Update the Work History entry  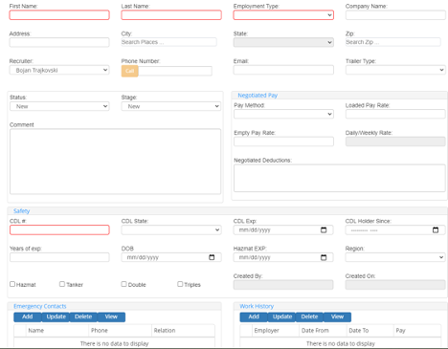[x=282, y=316]
